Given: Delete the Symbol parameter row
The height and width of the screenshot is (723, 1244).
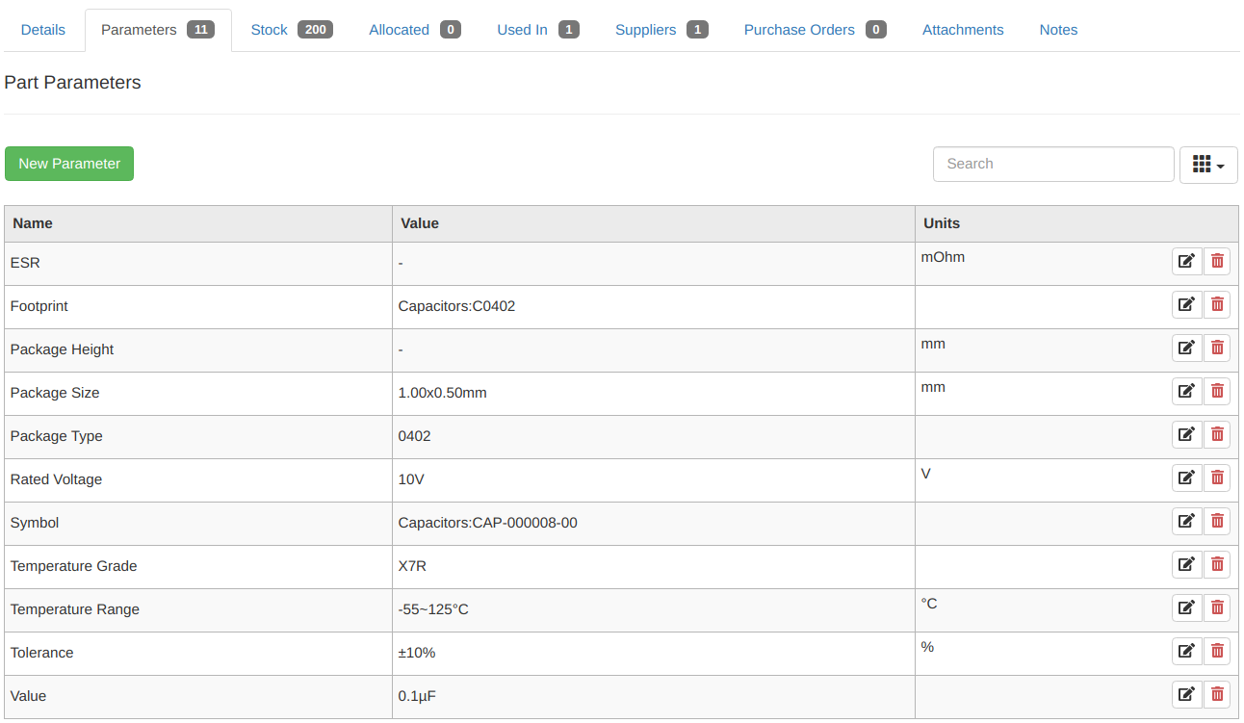Looking at the screenshot, I should (x=1217, y=521).
